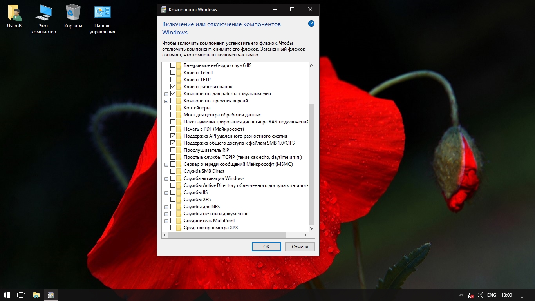535x301 pixels.
Task: Click the vertical scrollbar up arrow
Action: [312, 65]
